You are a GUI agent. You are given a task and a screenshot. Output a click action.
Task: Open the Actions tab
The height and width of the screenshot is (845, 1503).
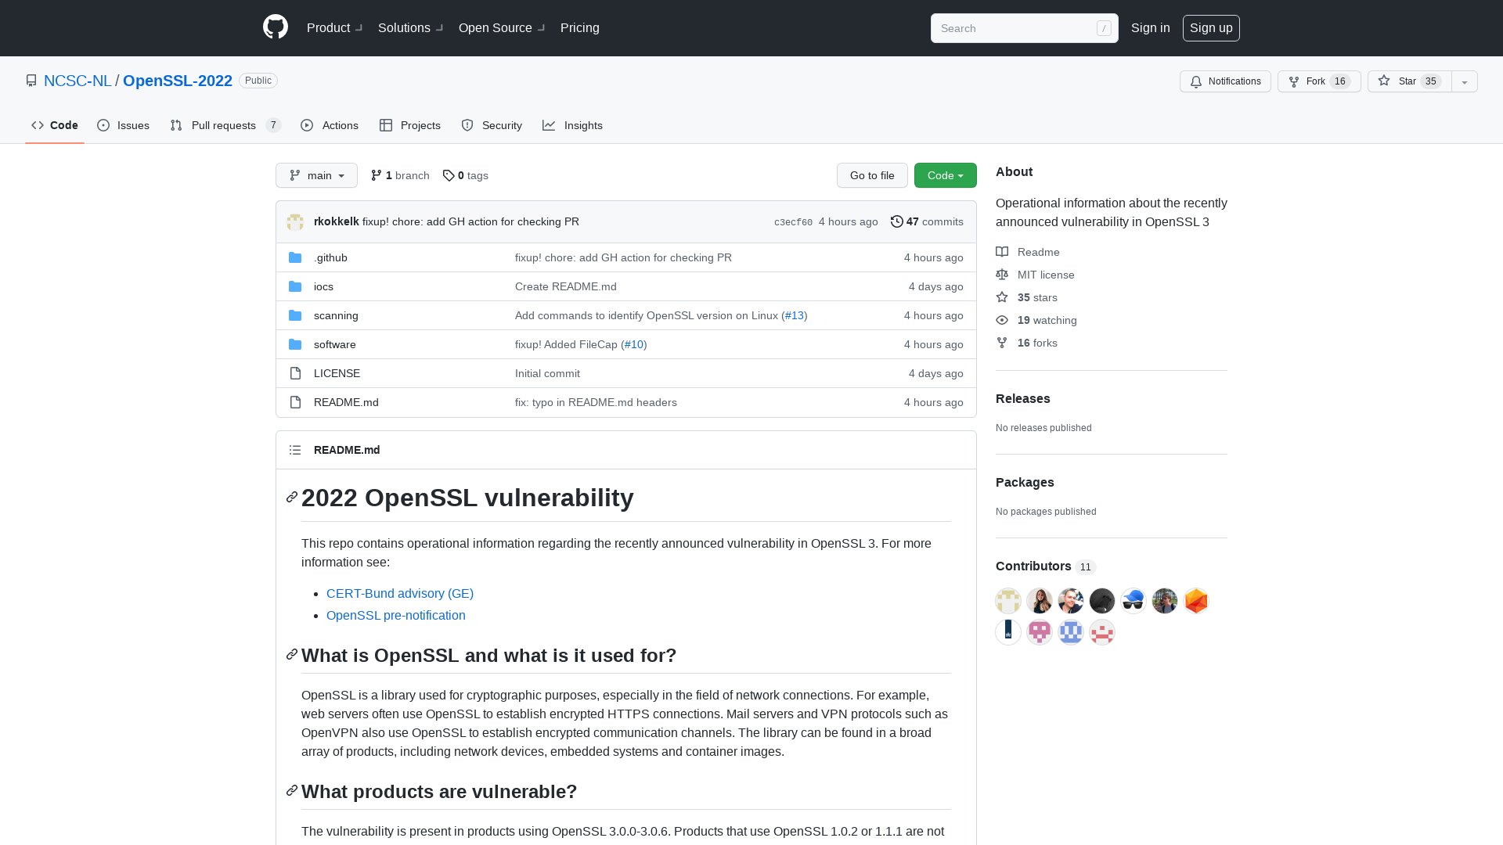[329, 125]
